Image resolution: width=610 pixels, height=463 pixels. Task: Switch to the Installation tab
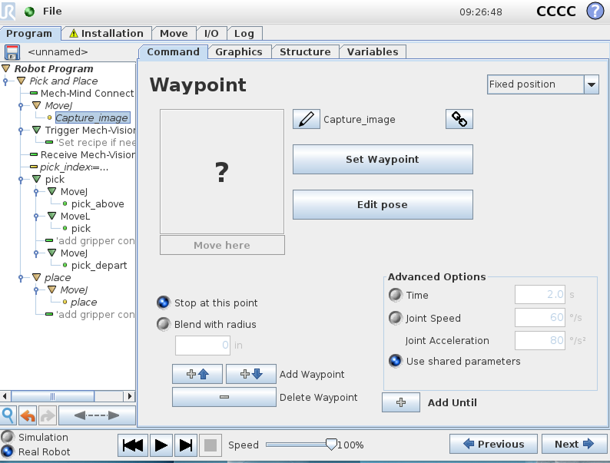tap(106, 33)
